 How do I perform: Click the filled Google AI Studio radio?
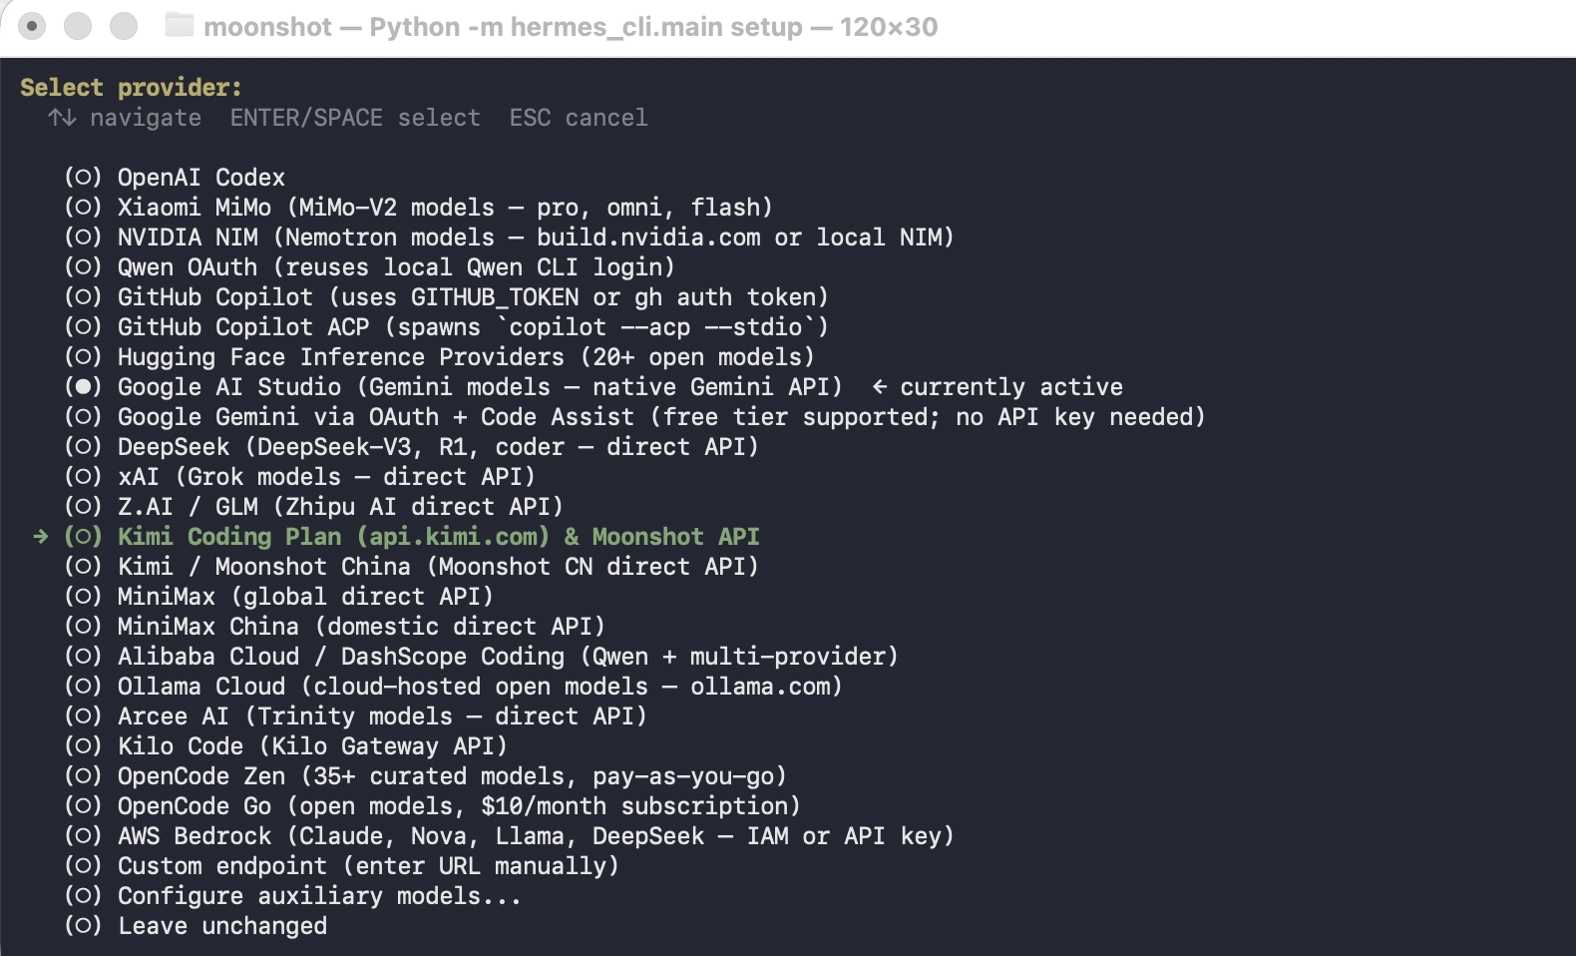point(83,387)
